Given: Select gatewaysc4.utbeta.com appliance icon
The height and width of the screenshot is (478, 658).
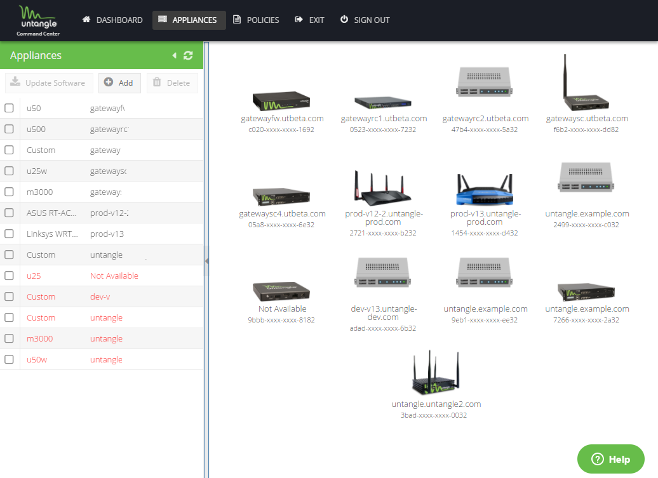Looking at the screenshot, I should pos(281,197).
